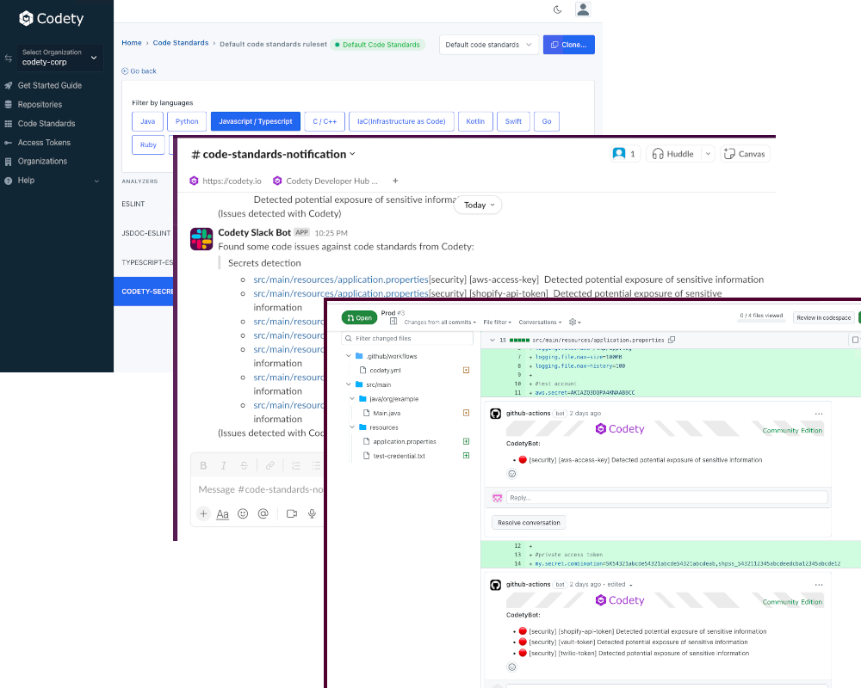The height and width of the screenshot is (688, 861).
Task: Open aws-access-key application.properties link in Slack
Action: pos(340,279)
